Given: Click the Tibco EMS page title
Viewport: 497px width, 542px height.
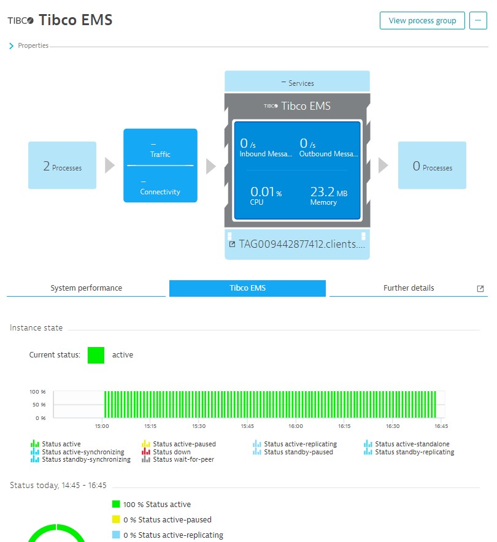Looking at the screenshot, I should 75,20.
